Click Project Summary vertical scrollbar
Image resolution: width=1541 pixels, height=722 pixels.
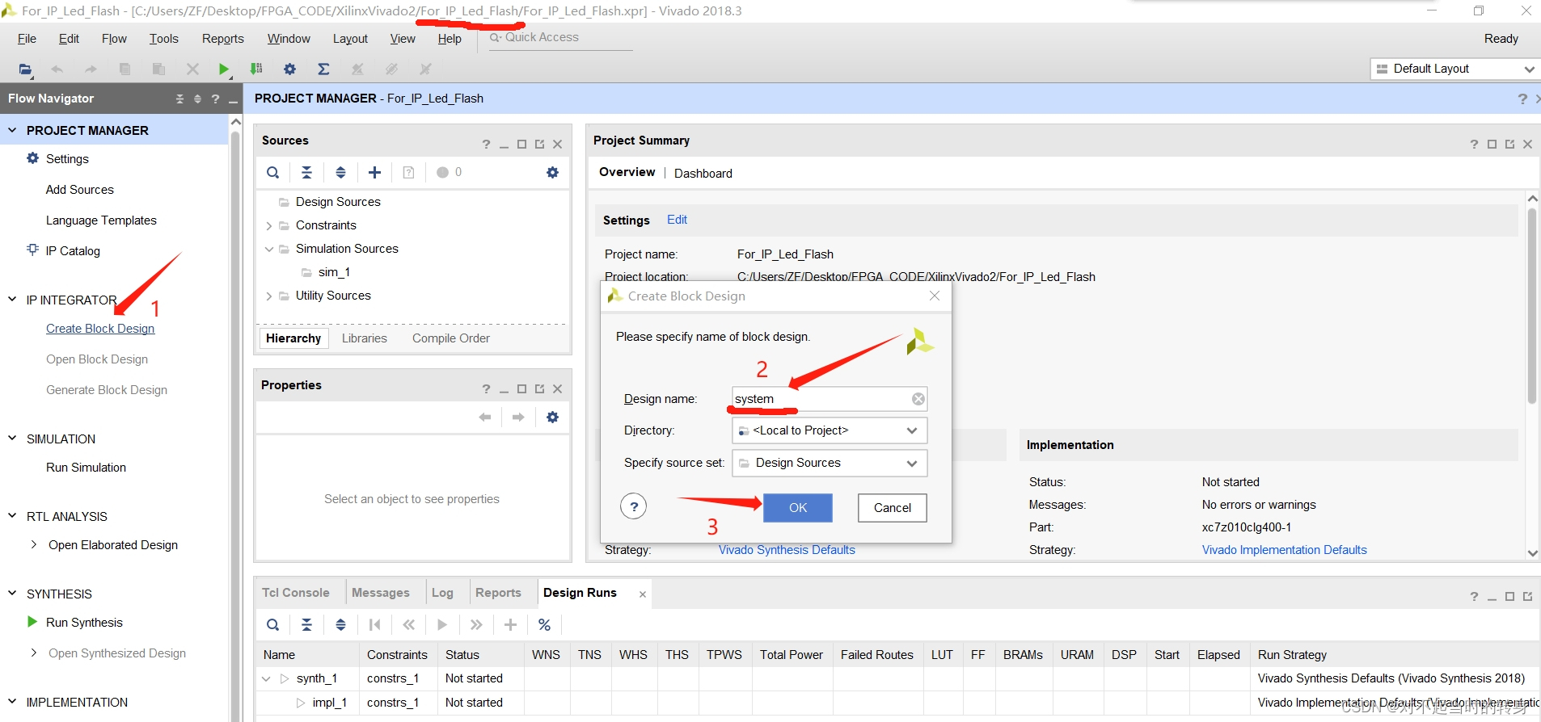[1532, 305]
